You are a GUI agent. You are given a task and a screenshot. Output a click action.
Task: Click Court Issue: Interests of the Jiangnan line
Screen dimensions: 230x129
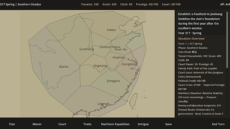tap(201, 75)
